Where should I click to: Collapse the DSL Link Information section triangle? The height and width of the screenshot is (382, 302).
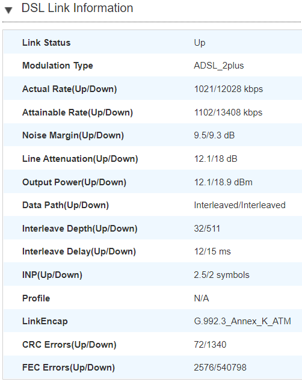[8, 10]
